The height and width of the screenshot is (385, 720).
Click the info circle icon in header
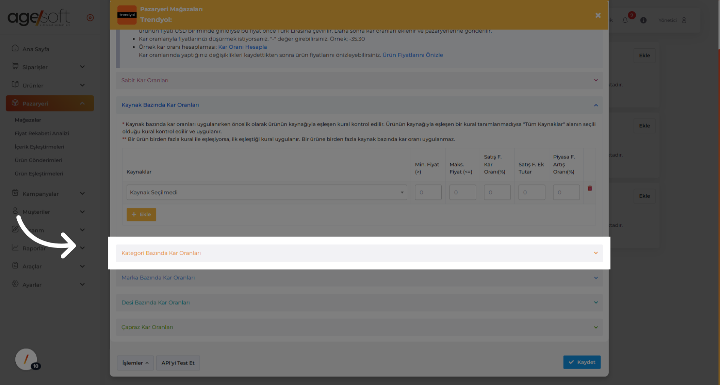click(643, 20)
